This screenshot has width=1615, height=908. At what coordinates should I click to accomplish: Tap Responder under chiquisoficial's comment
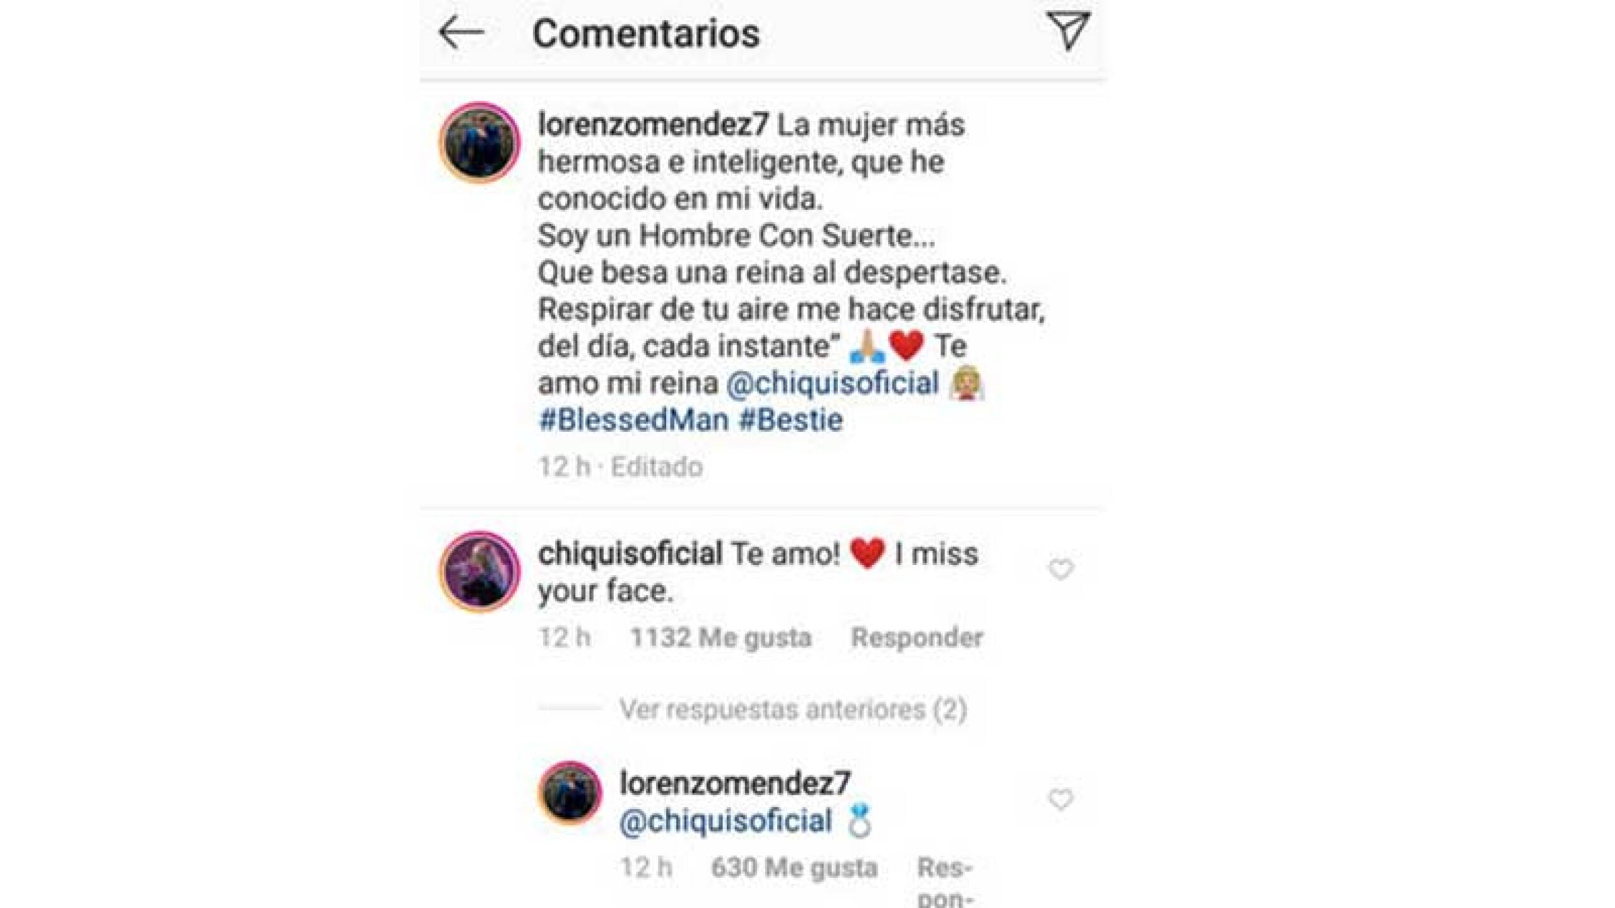click(x=917, y=637)
